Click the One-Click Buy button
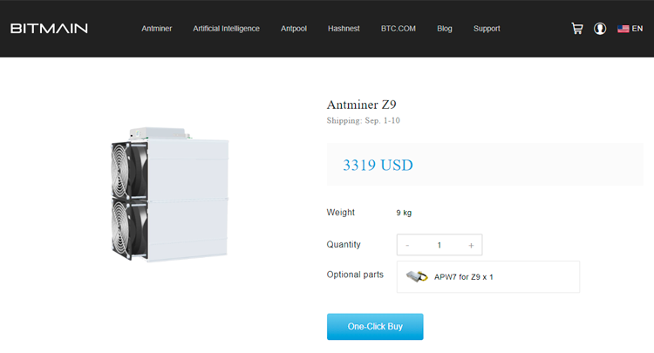 [x=375, y=326]
